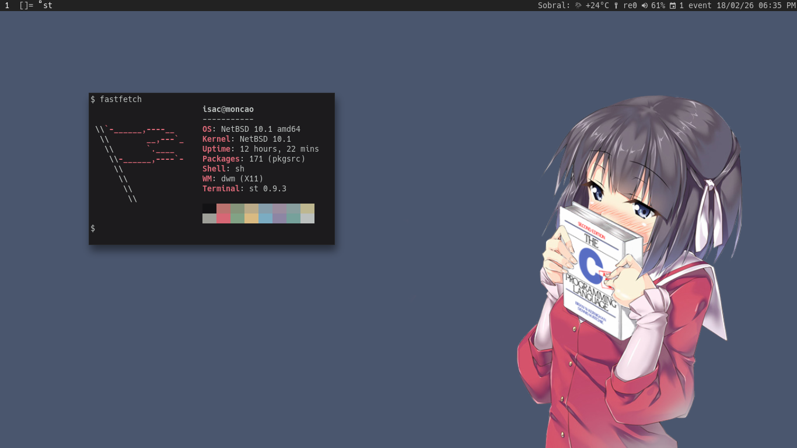Select the clock showing 06:35 PM
The width and height of the screenshot is (797, 448).
pos(777,5)
